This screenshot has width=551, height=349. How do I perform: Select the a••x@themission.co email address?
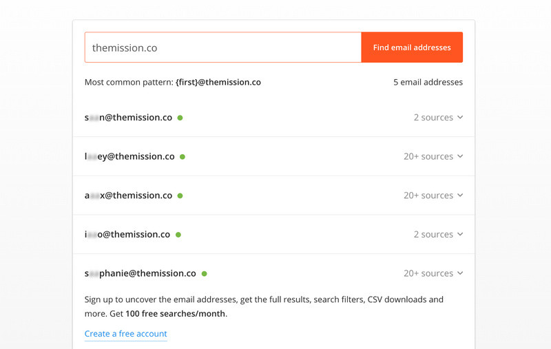pos(128,195)
